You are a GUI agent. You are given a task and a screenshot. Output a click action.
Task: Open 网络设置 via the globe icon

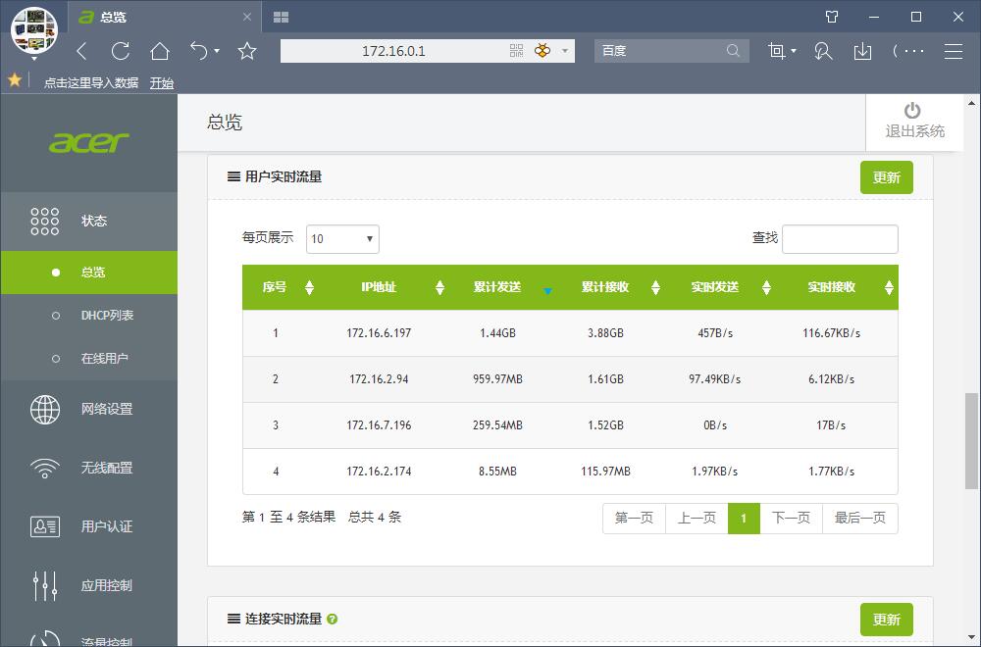[x=44, y=410]
